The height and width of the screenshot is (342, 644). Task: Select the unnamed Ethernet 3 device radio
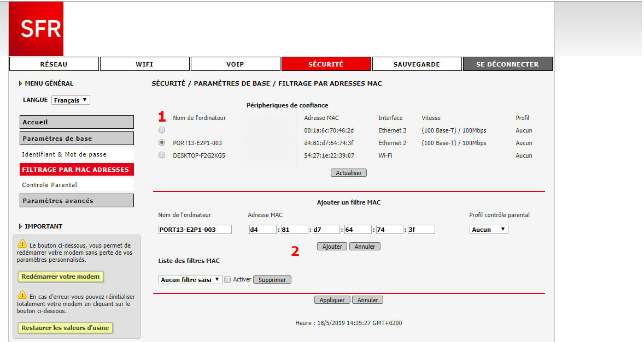click(x=162, y=130)
